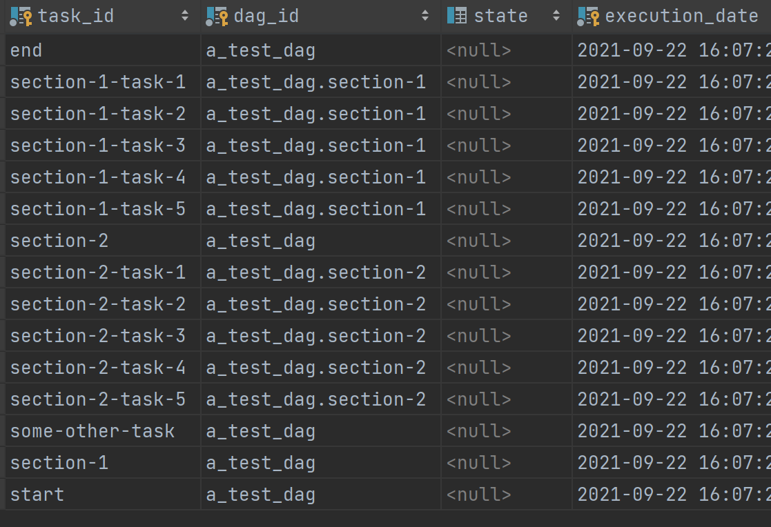Select the task_id column header
The image size is (771, 527).
[76, 15]
